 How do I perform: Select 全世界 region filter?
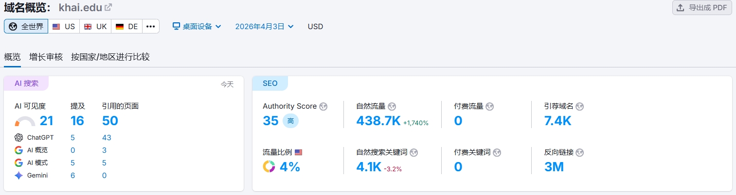26,27
